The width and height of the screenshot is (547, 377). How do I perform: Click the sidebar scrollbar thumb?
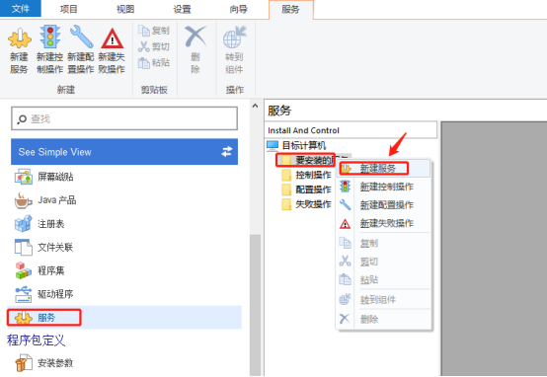(x=255, y=305)
